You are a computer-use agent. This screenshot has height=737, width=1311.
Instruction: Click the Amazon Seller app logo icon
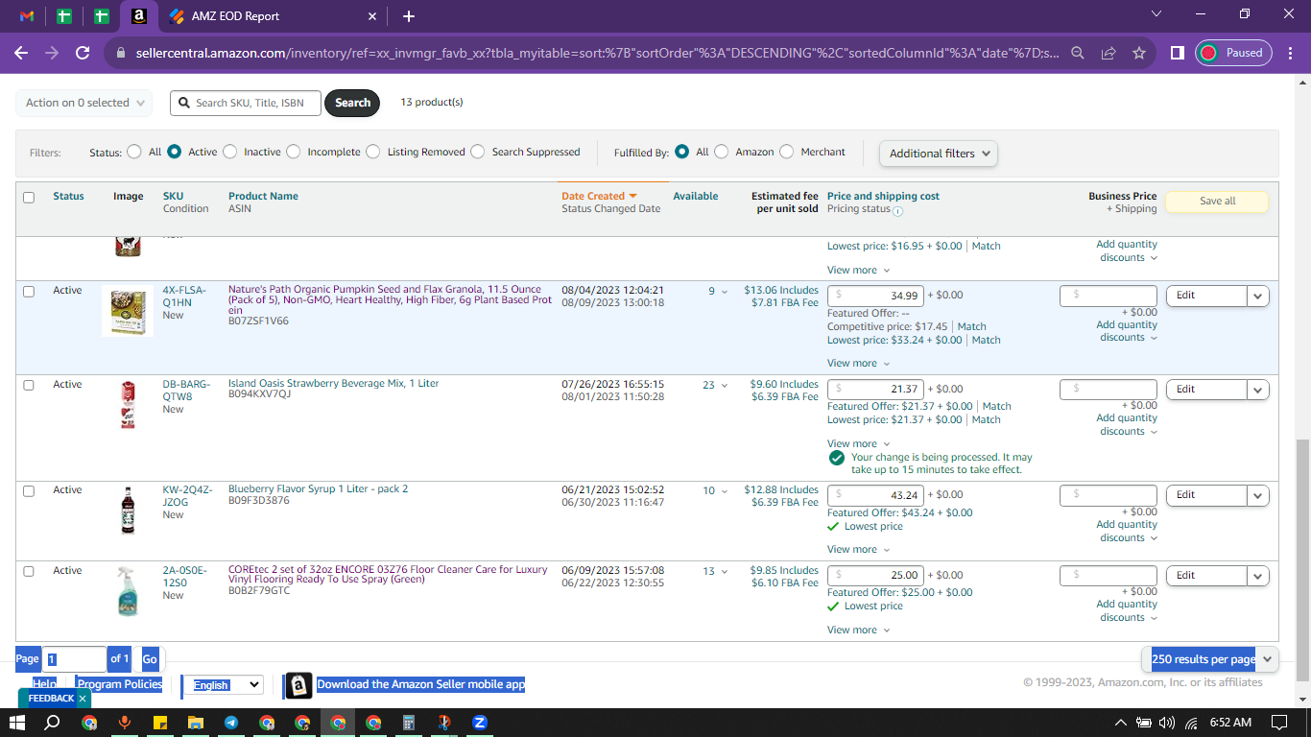click(299, 685)
